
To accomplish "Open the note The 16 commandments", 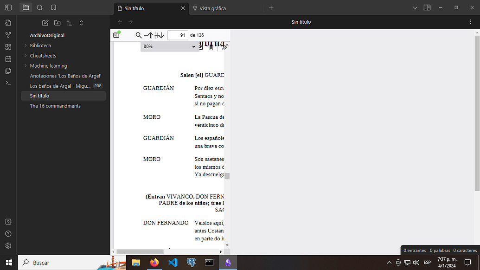I will tap(55, 106).
